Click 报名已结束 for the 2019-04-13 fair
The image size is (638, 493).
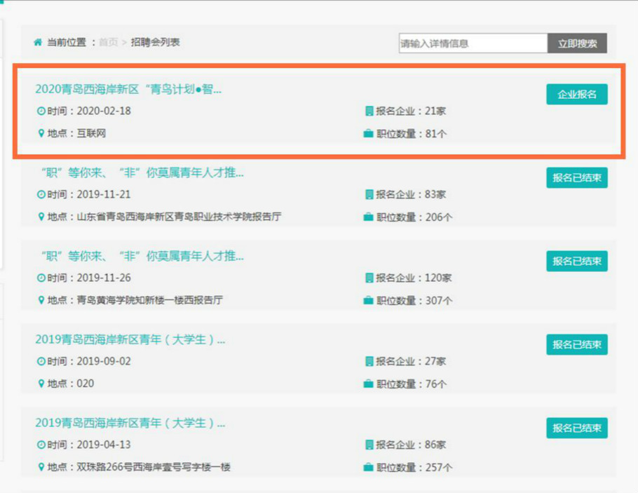click(x=576, y=428)
